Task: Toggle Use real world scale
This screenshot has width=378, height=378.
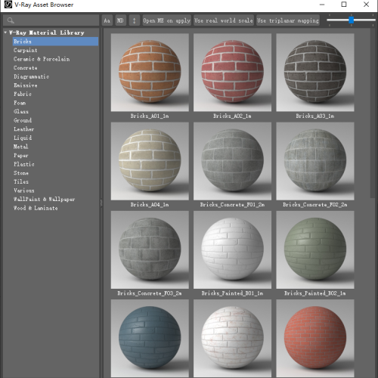Action: pyautogui.click(x=223, y=20)
